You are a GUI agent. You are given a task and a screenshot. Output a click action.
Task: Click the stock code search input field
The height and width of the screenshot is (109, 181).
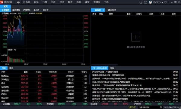(149, 107)
